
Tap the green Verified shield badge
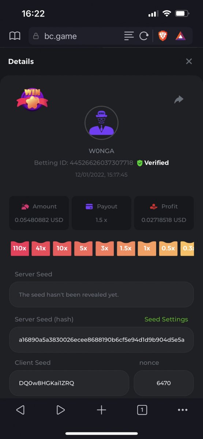pyautogui.click(x=139, y=163)
